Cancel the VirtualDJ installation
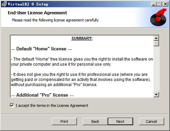 pyautogui.click(x=152, y=121)
